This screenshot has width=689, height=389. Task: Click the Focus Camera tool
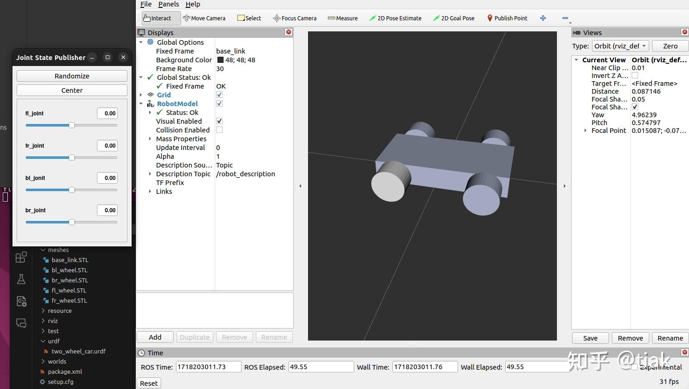click(295, 18)
